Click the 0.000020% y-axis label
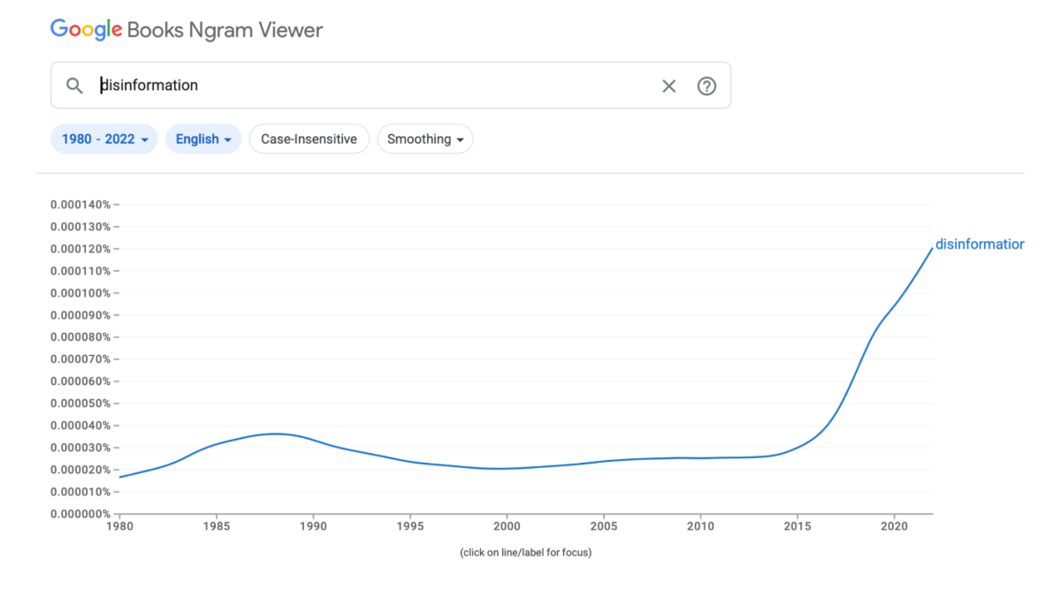 click(x=80, y=469)
